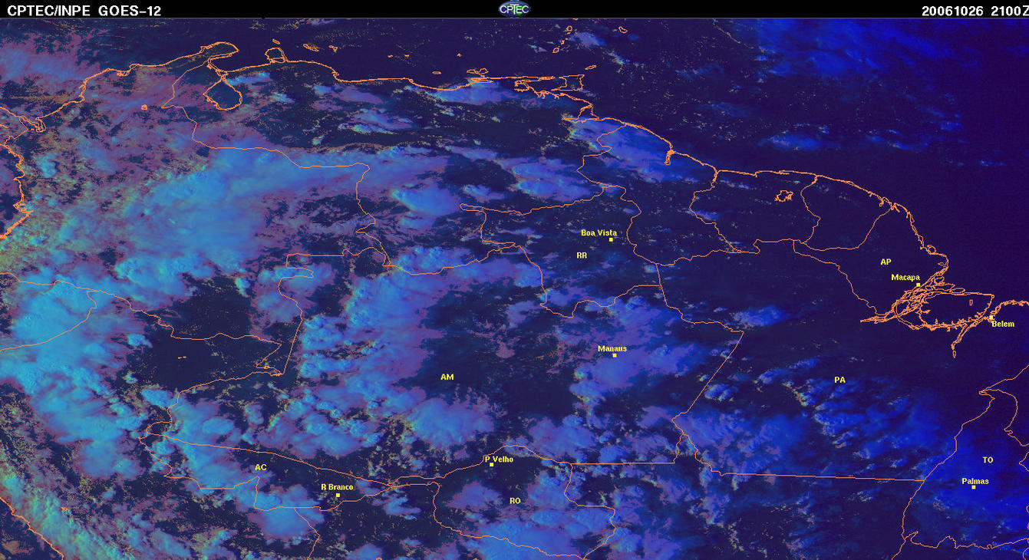
Task: Click the 'Belem' city label
Action: click(1003, 324)
